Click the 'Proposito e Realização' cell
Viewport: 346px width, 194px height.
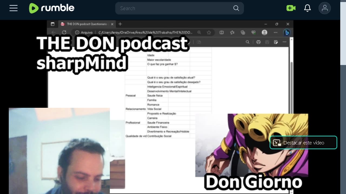coord(162,114)
